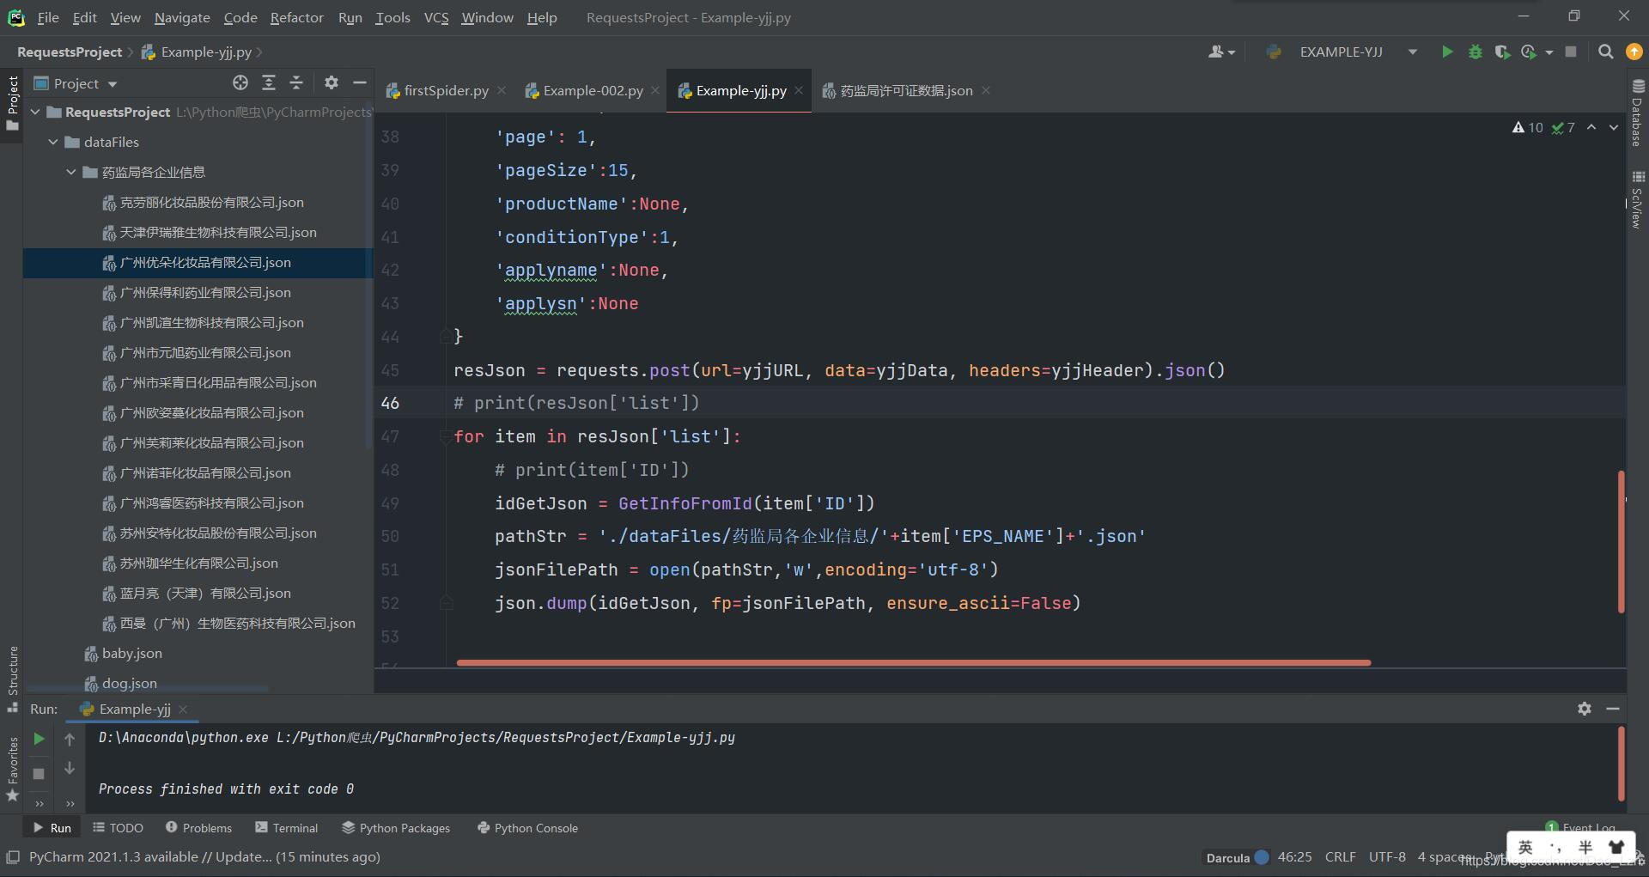Open run configuration EXAMPLE-YJJ dropdown
Screen dimensions: 1649x877
coord(1413,52)
